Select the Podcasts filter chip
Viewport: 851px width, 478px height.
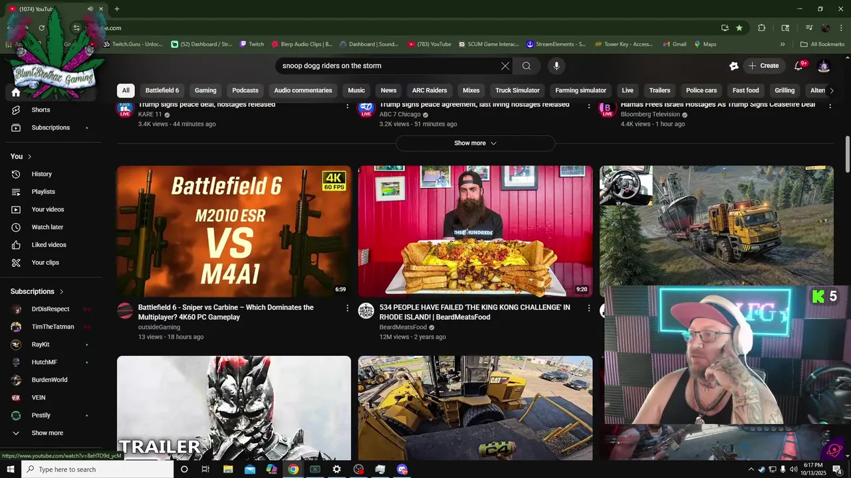[x=245, y=90]
